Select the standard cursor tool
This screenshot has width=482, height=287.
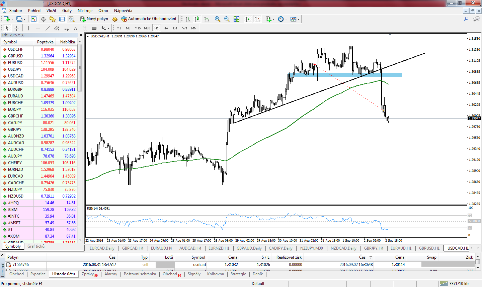coord(7,28)
